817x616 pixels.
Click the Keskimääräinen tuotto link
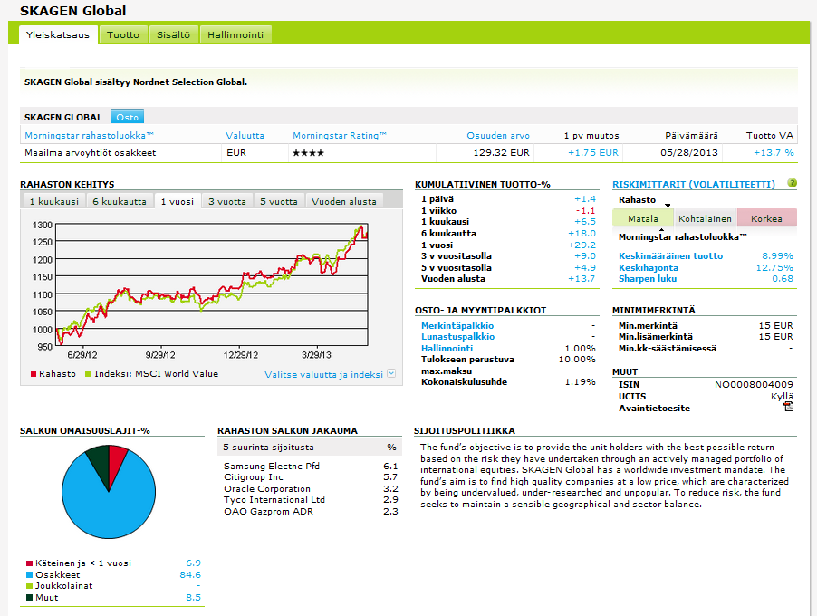(x=670, y=255)
